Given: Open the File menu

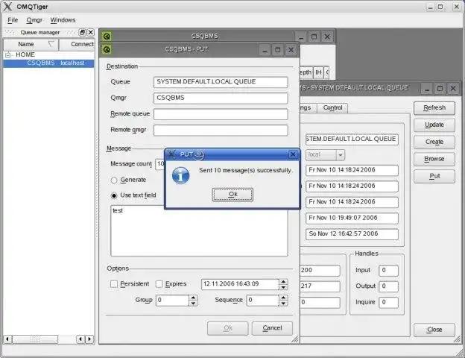Looking at the screenshot, I should point(13,20).
